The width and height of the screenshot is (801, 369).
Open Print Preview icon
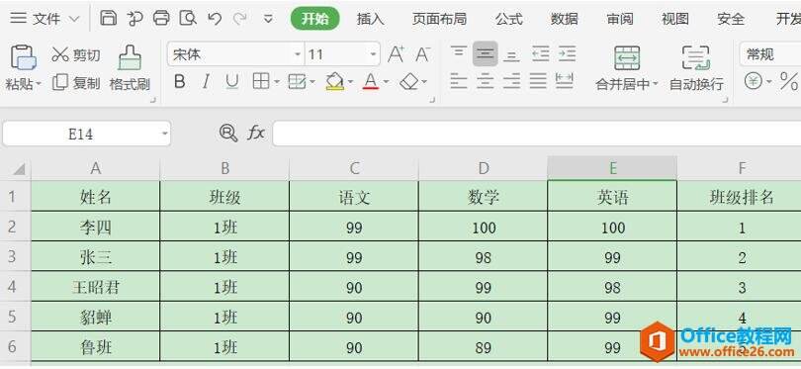(x=188, y=19)
